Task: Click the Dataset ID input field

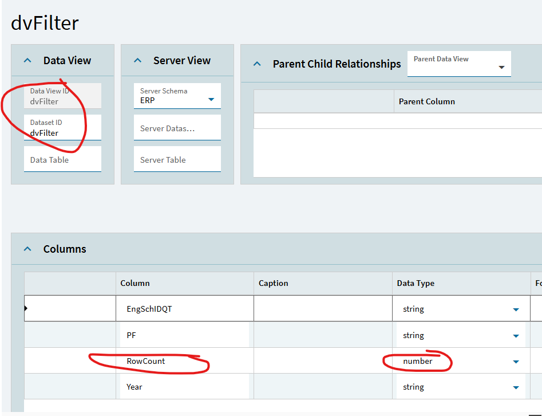Action: 62,127
